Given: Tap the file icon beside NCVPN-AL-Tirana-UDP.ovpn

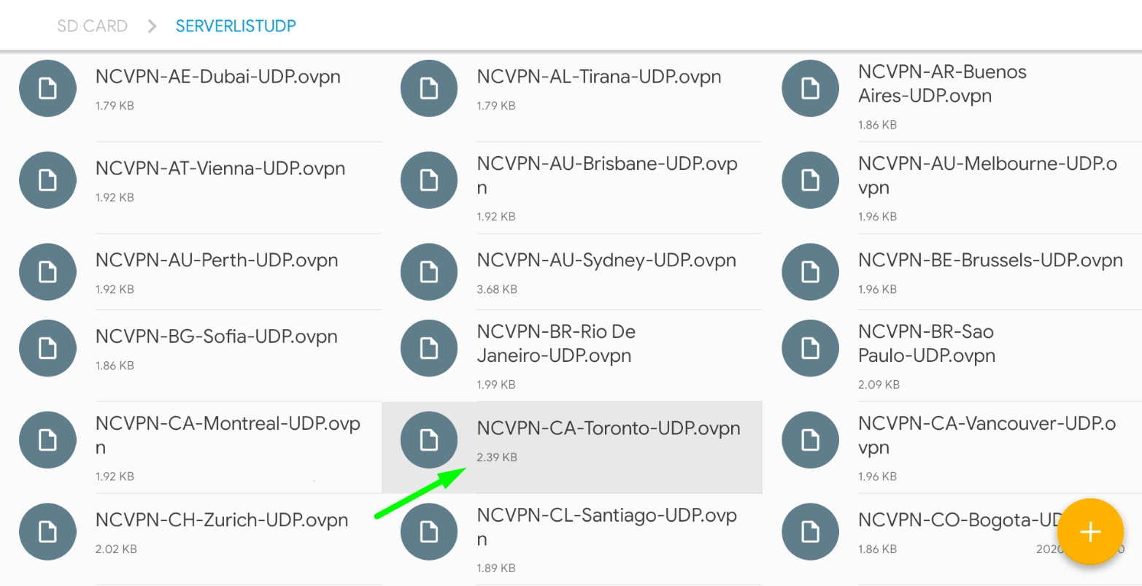Looking at the screenshot, I should pos(429,88).
